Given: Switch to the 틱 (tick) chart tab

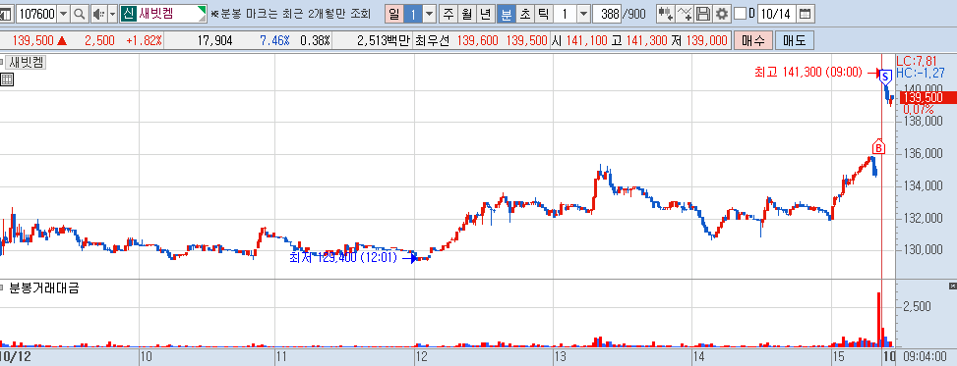Looking at the screenshot, I should coord(544,14).
